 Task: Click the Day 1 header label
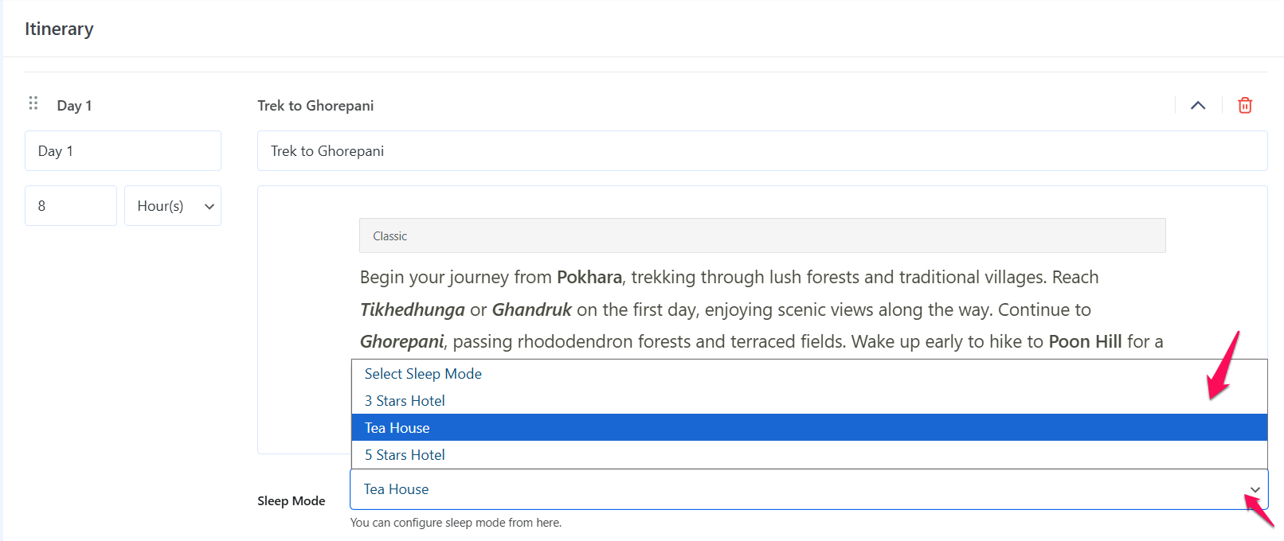(x=74, y=106)
